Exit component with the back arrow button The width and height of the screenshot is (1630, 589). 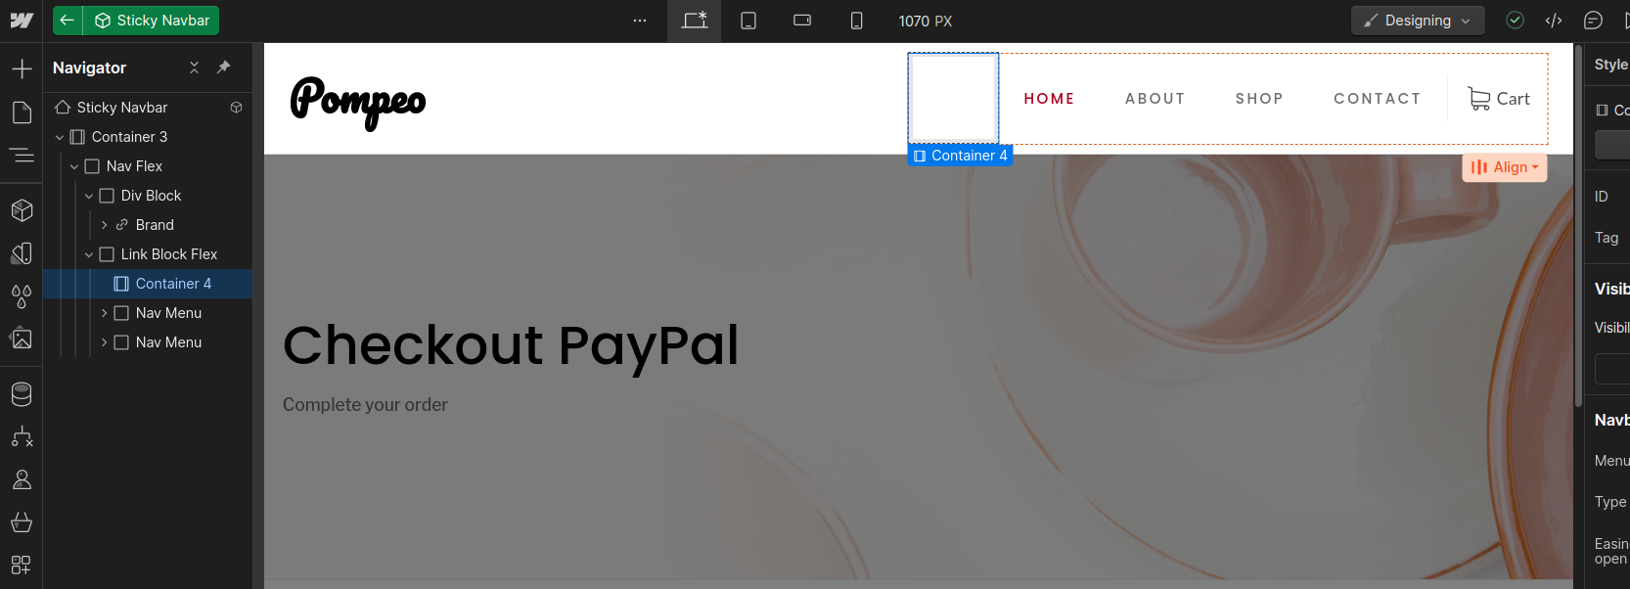[x=68, y=21]
